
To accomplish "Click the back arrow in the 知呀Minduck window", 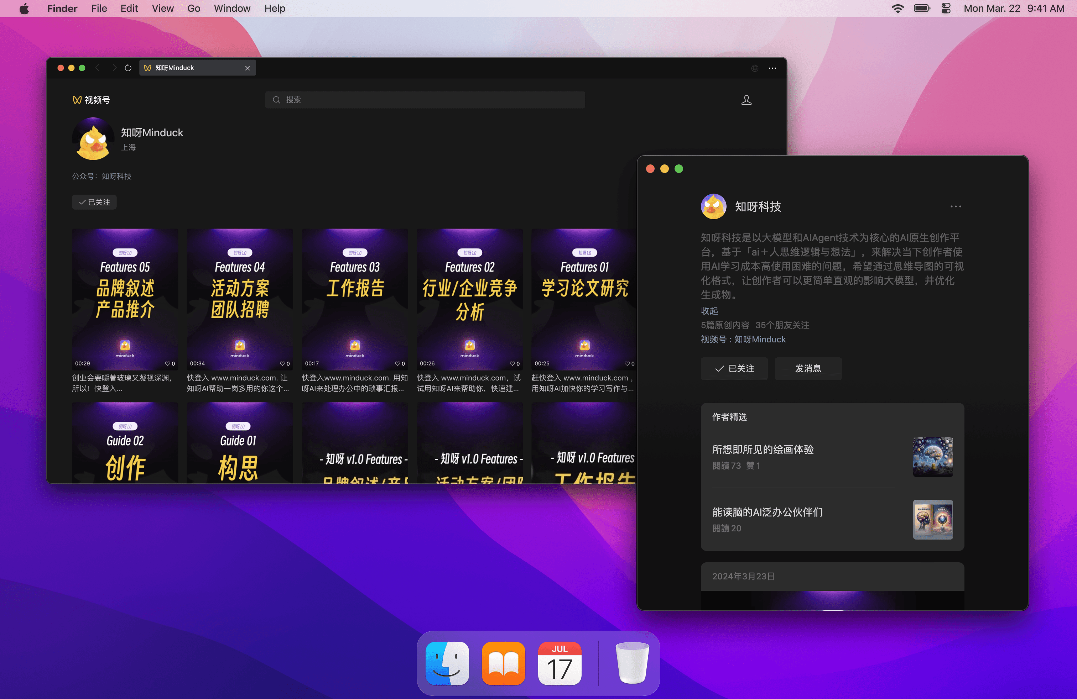I will [97, 68].
